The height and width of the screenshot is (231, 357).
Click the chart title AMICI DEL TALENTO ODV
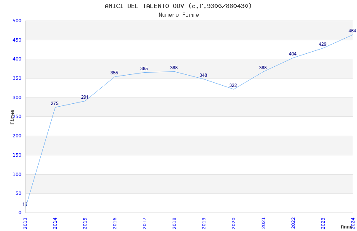coord(178,6)
